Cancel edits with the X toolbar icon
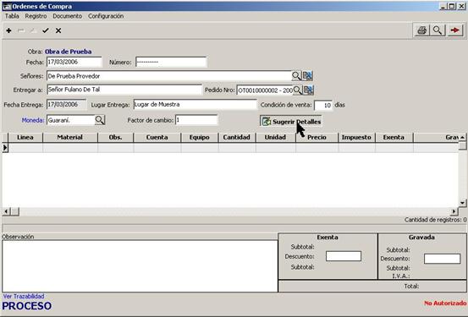The image size is (468, 317). (58, 30)
